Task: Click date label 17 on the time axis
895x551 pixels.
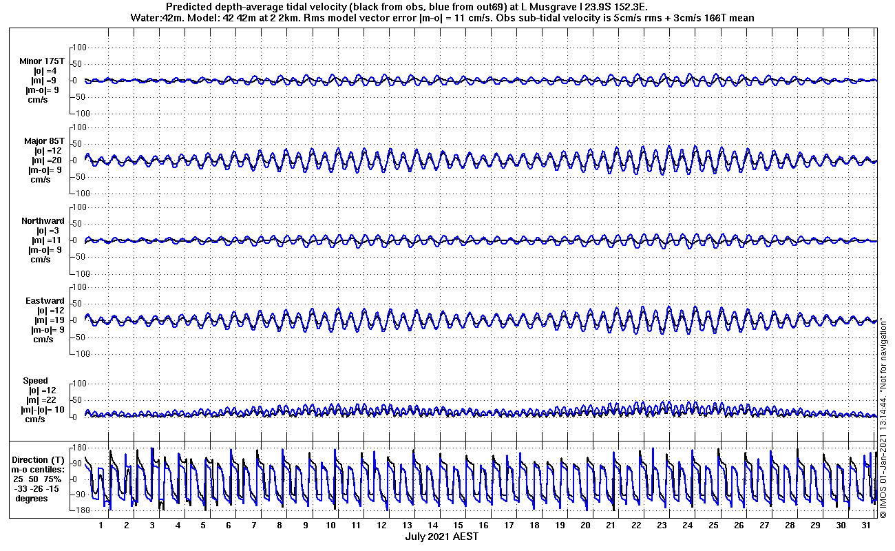Action: (509, 525)
